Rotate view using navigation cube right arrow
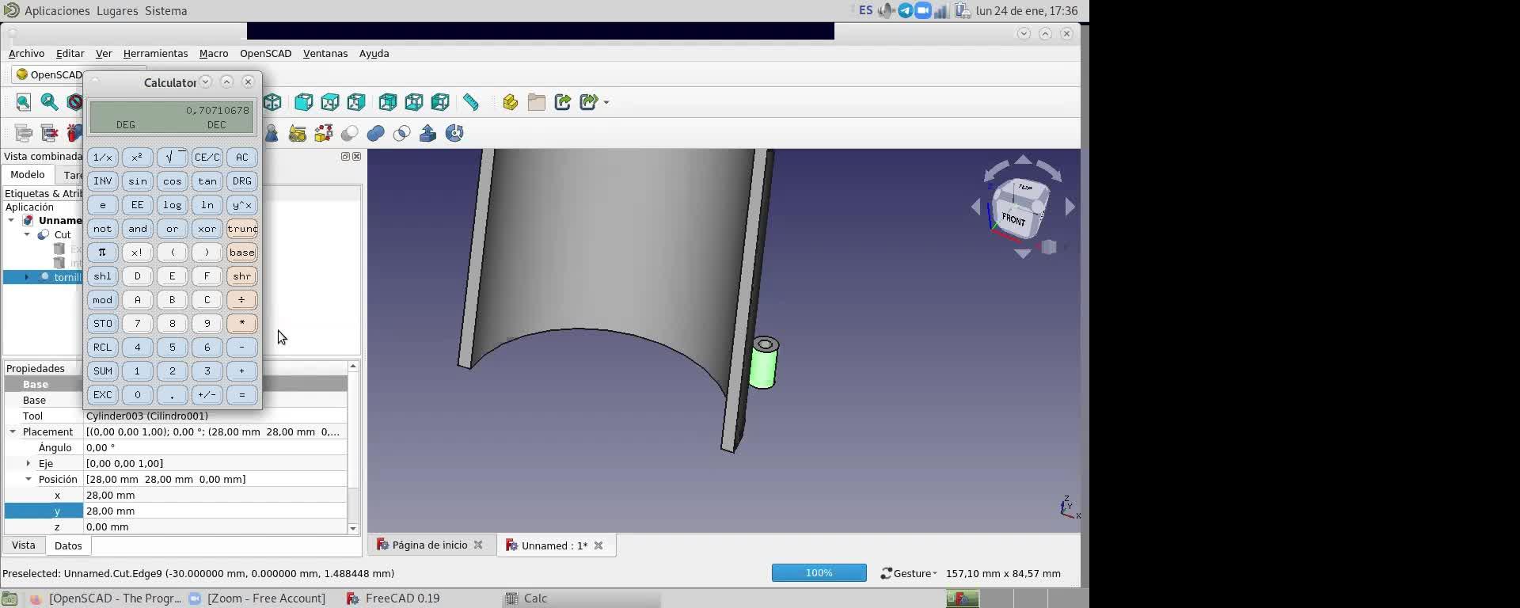The width and height of the screenshot is (1520, 608). point(1070,207)
